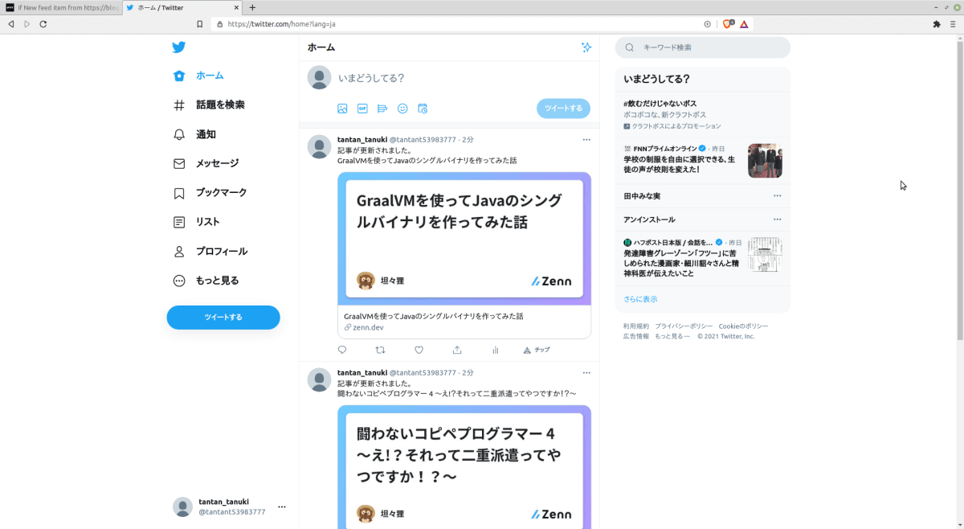
Task: Click the キーワード検索 search field
Action: pos(703,47)
